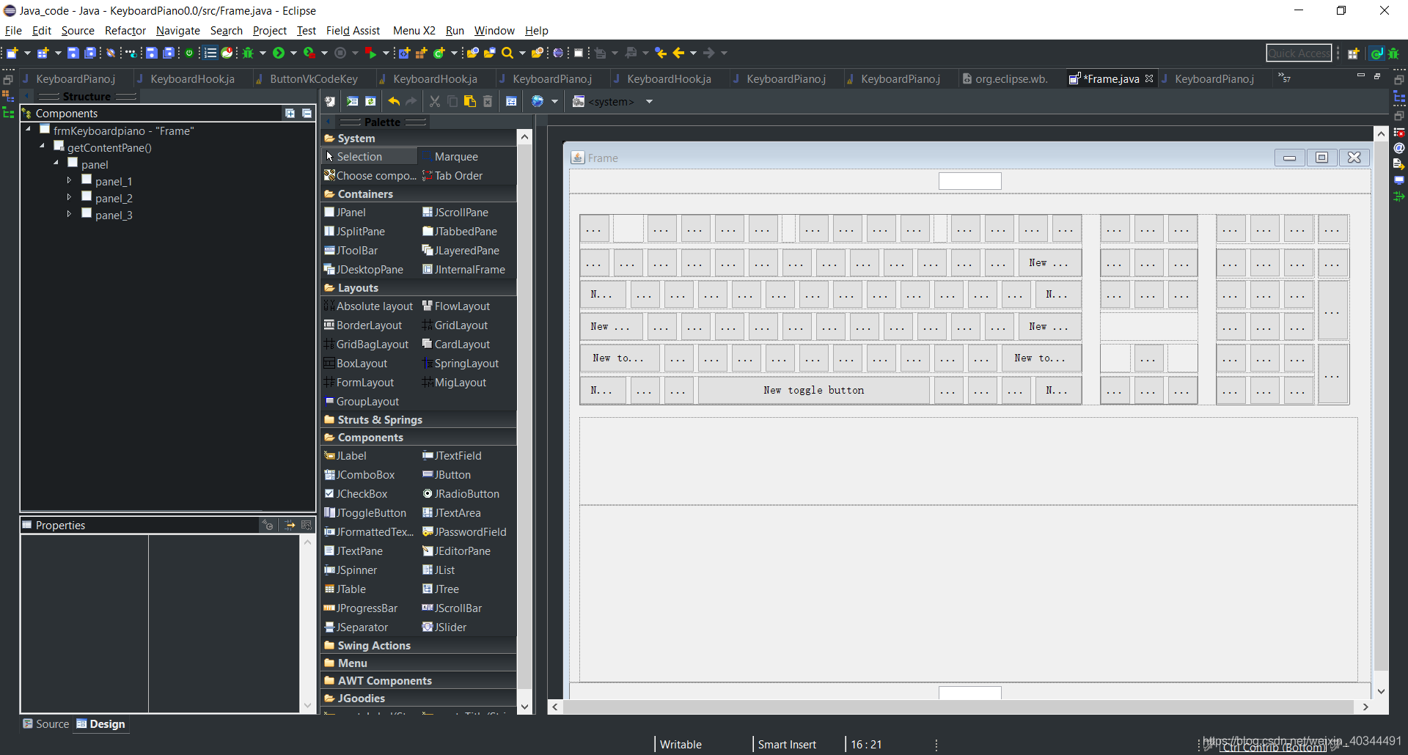Pick JSlider in the palette

click(444, 627)
